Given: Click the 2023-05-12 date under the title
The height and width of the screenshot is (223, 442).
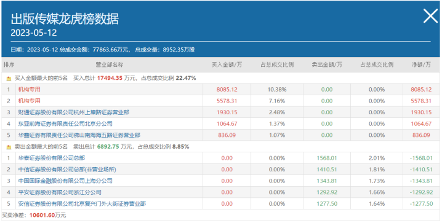Looking at the screenshot, I should coord(34,33).
